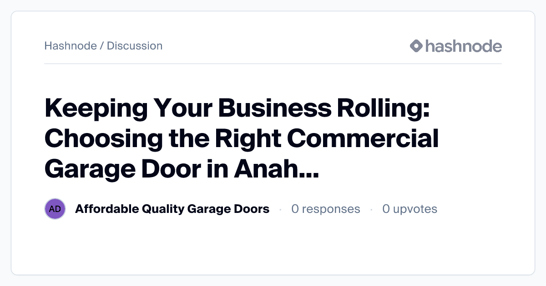The height and width of the screenshot is (286, 546).
Task: Click the 0 upvotes count
Action: coord(409,209)
